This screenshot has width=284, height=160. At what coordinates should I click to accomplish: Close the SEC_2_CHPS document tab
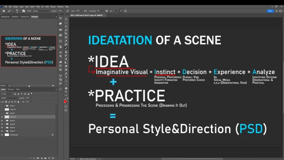pyautogui.click(x=105, y=15)
